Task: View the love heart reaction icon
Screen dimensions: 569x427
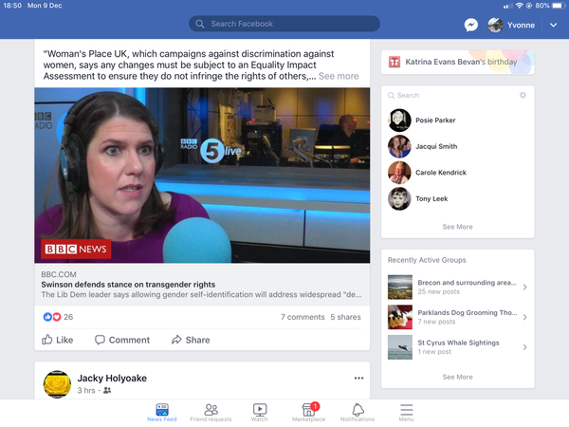Action: 57,317
